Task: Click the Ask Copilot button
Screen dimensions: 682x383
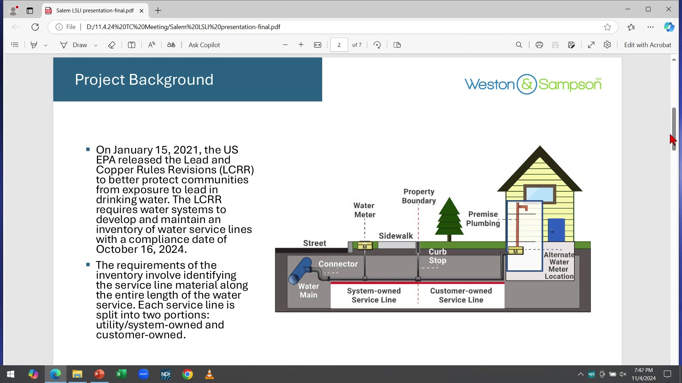Action: [204, 45]
